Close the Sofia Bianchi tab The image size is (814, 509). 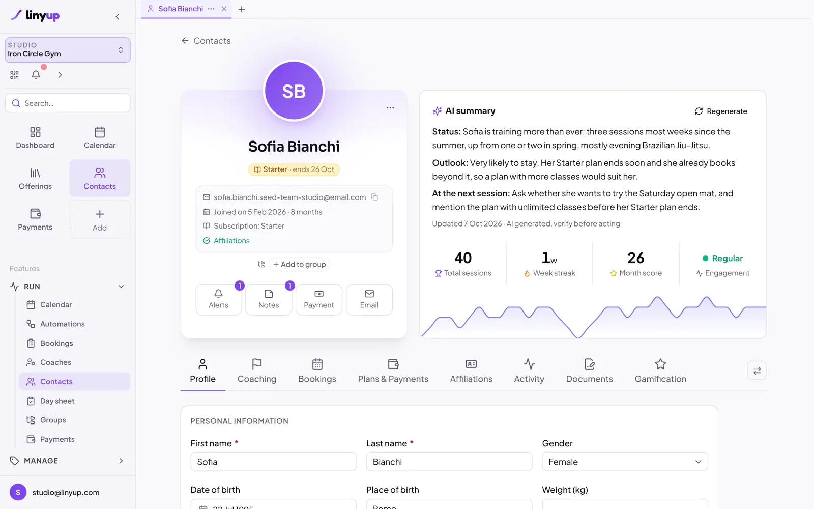(224, 9)
